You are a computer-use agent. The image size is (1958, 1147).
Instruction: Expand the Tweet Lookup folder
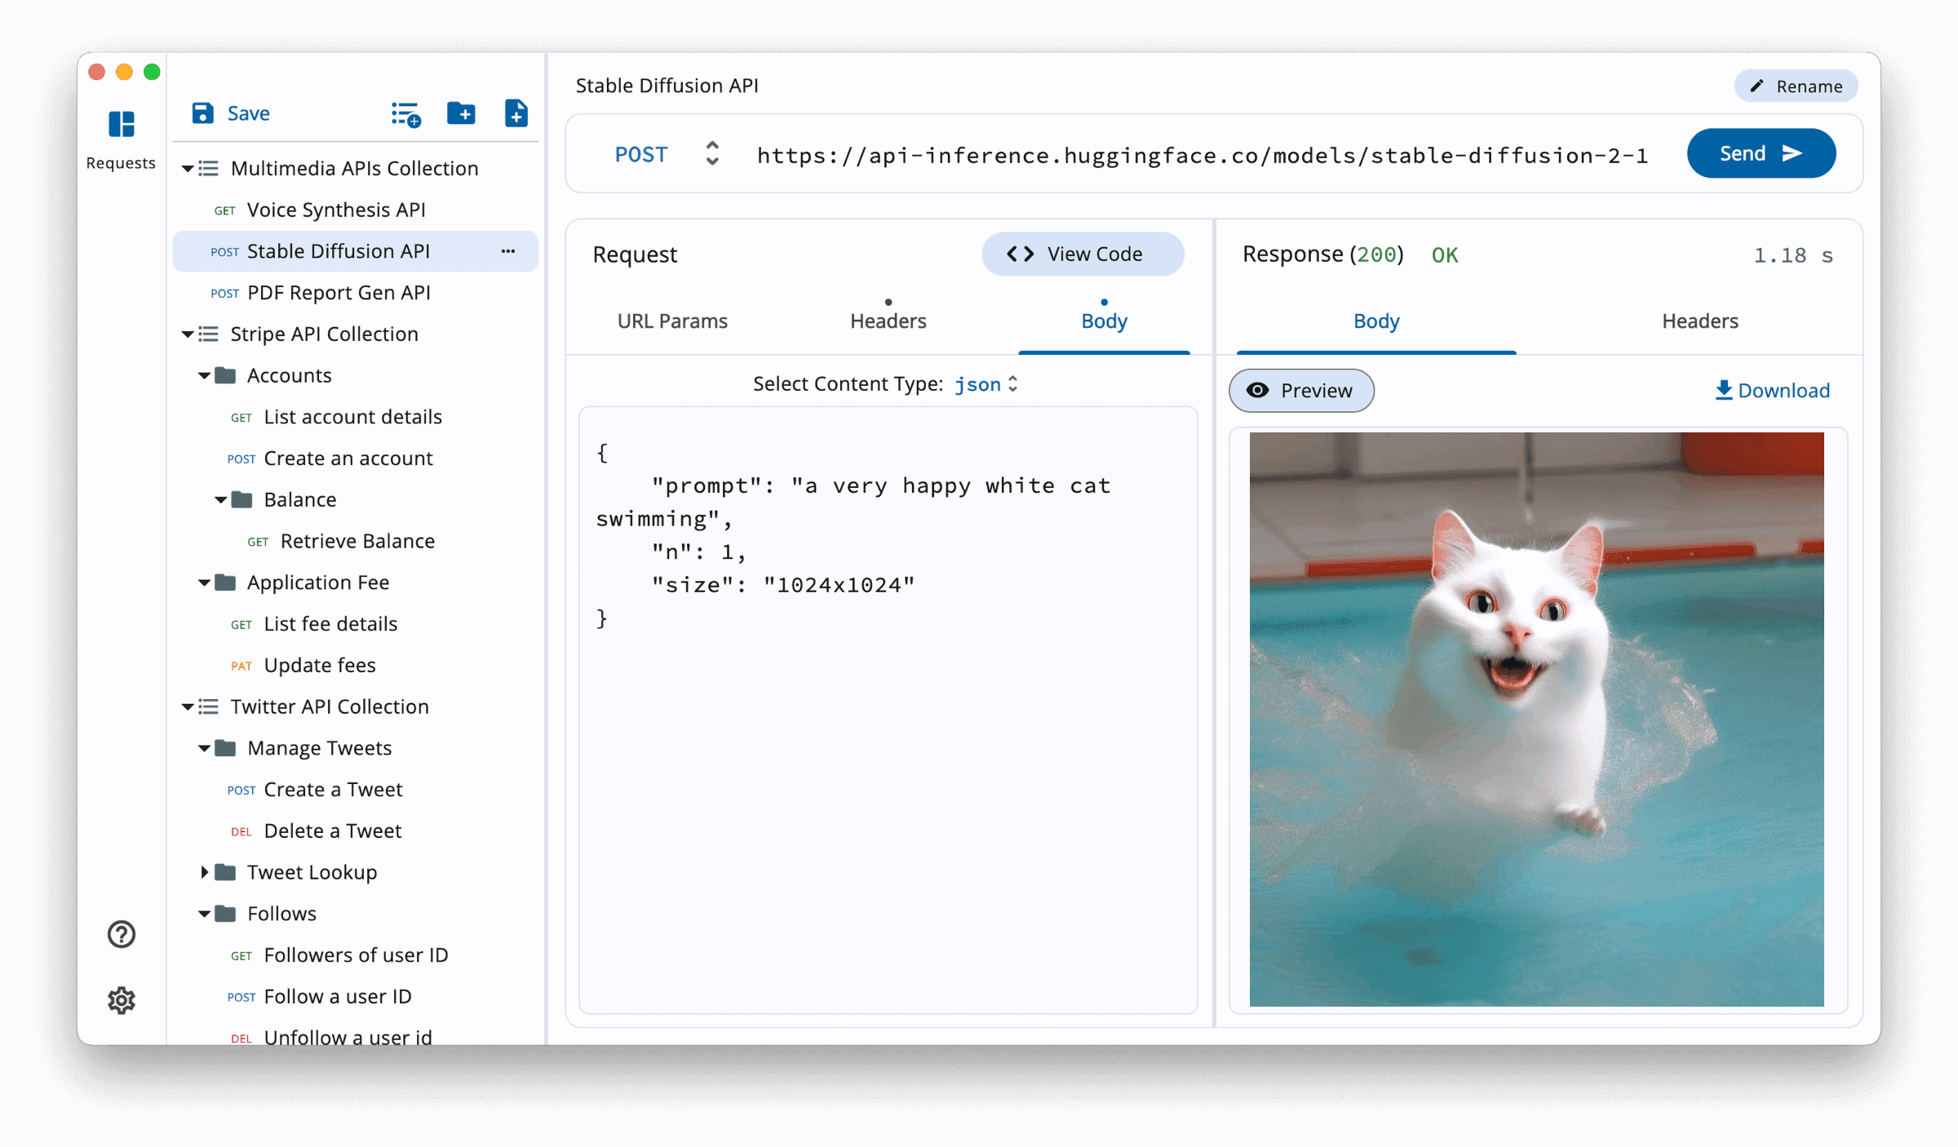(204, 872)
